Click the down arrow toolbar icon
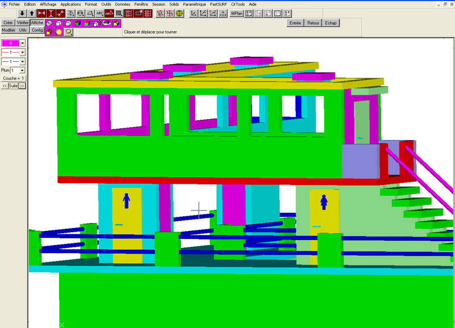 22,13
